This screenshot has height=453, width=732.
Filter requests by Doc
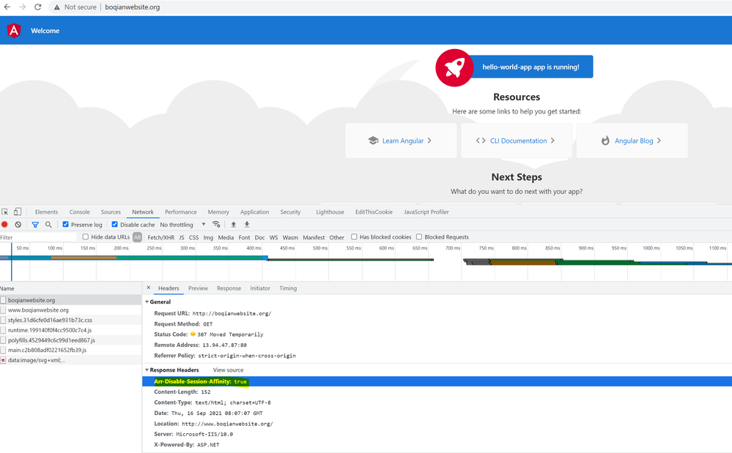click(259, 237)
